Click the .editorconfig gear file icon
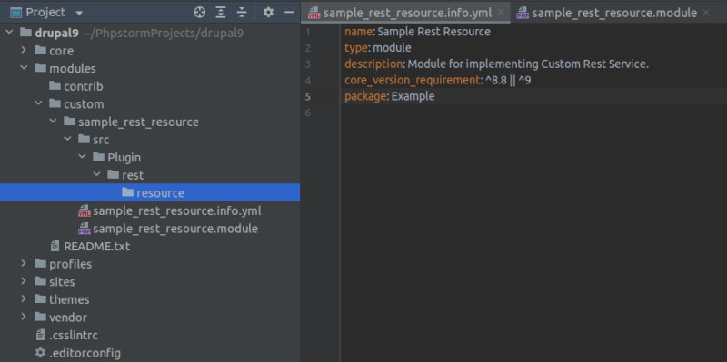Screen dimensions: 727x362 [40, 353]
